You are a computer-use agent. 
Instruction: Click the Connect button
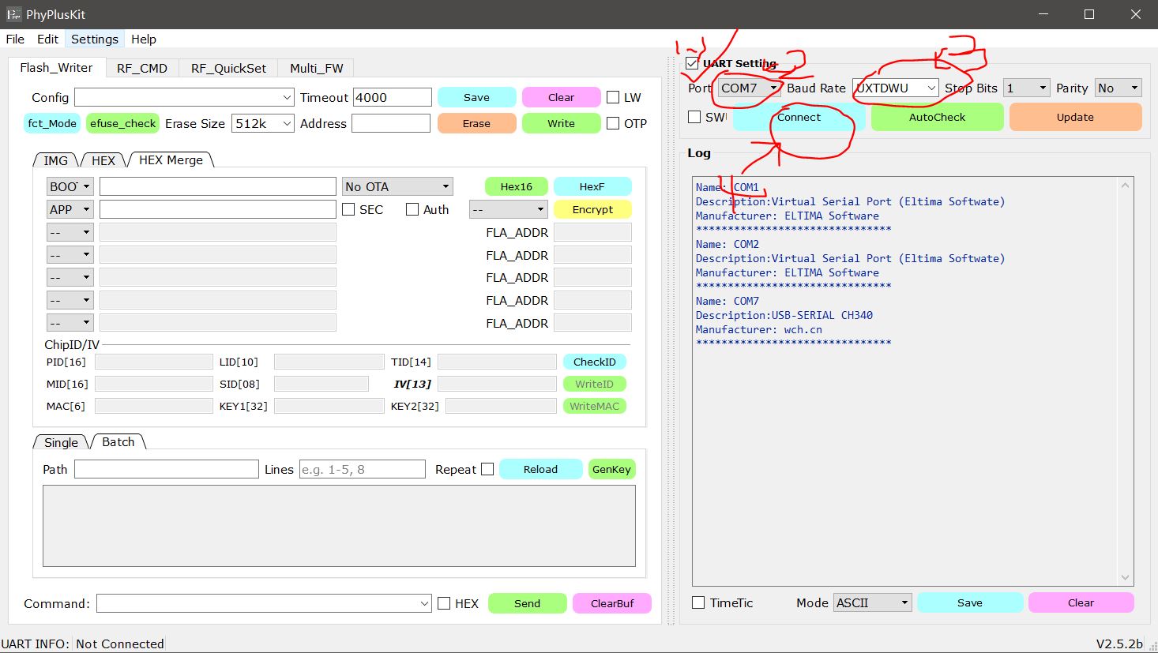pyautogui.click(x=799, y=117)
